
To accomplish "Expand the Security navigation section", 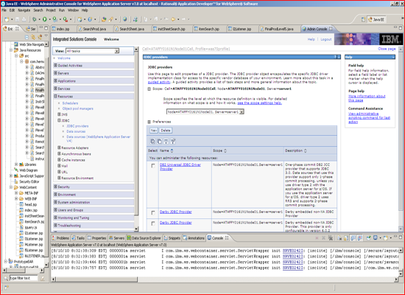I will coord(55,187).
